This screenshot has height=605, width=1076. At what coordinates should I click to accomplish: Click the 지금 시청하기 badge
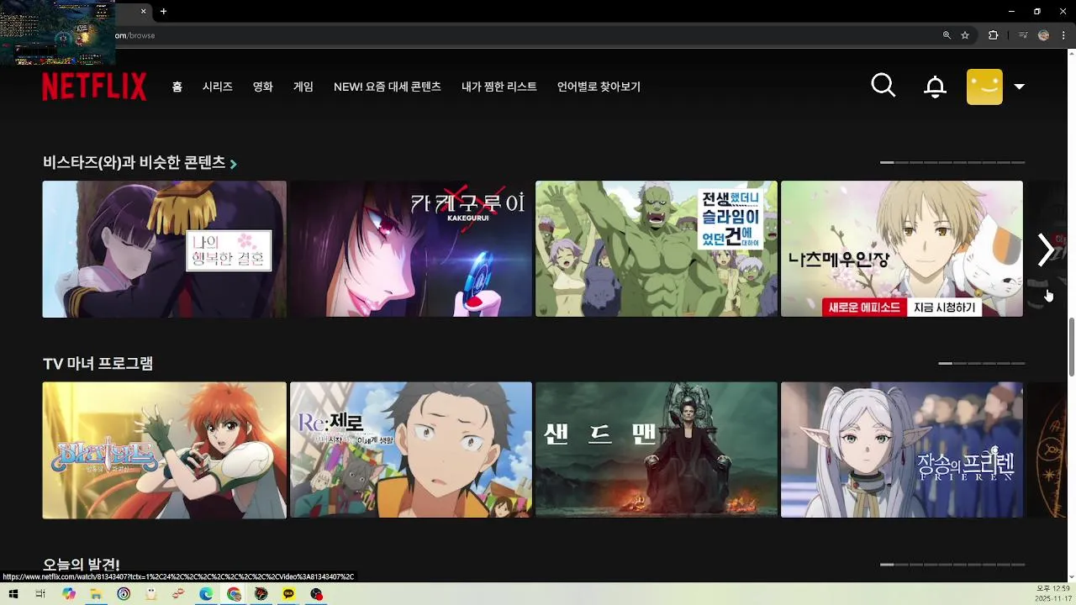pyautogui.click(x=945, y=308)
